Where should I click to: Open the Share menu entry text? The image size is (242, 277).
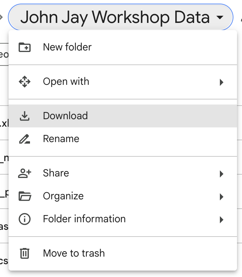click(x=56, y=173)
